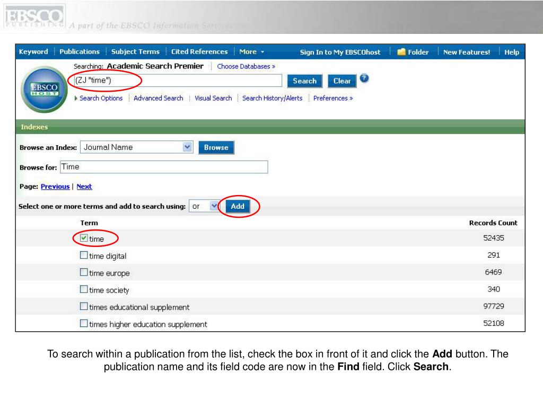This screenshot has width=543, height=407.
Task: Click the Search button
Action: coord(305,81)
